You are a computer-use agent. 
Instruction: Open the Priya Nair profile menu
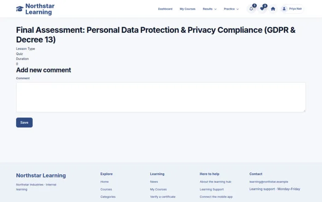click(292, 9)
